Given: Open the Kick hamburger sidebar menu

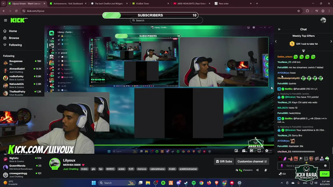Looking at the screenshot, I should [x=5, y=20].
